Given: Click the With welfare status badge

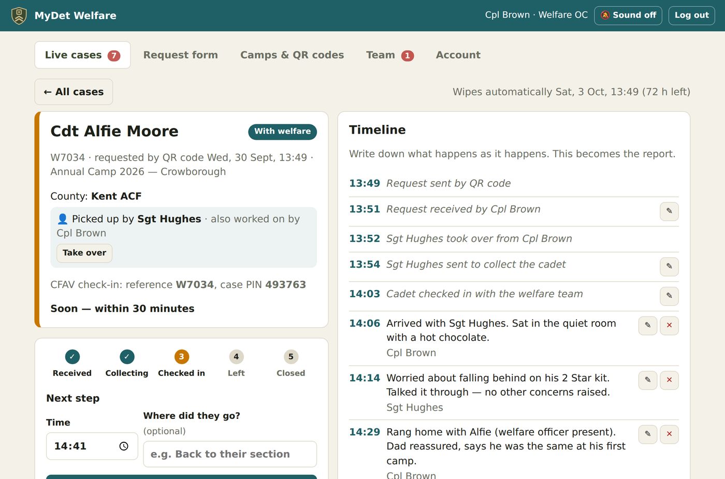Looking at the screenshot, I should coord(282,132).
